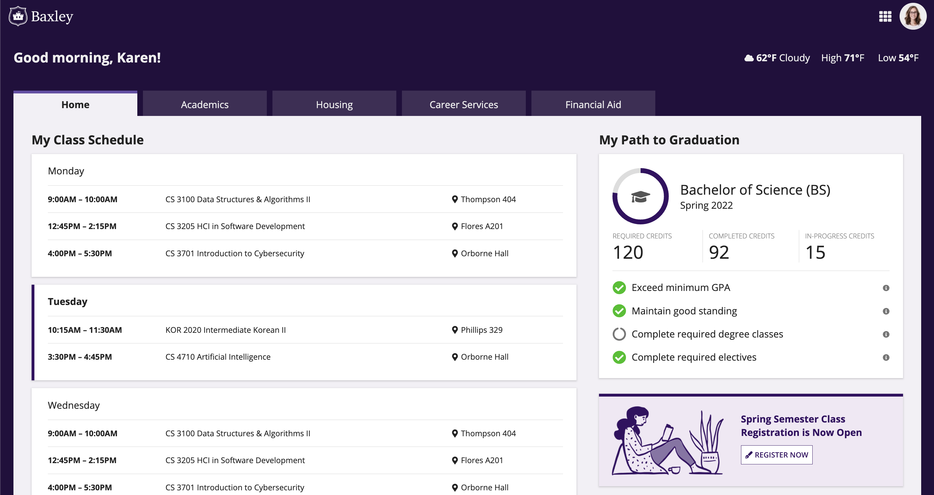
Task: Open the apps grid menu icon
Action: pos(885,16)
